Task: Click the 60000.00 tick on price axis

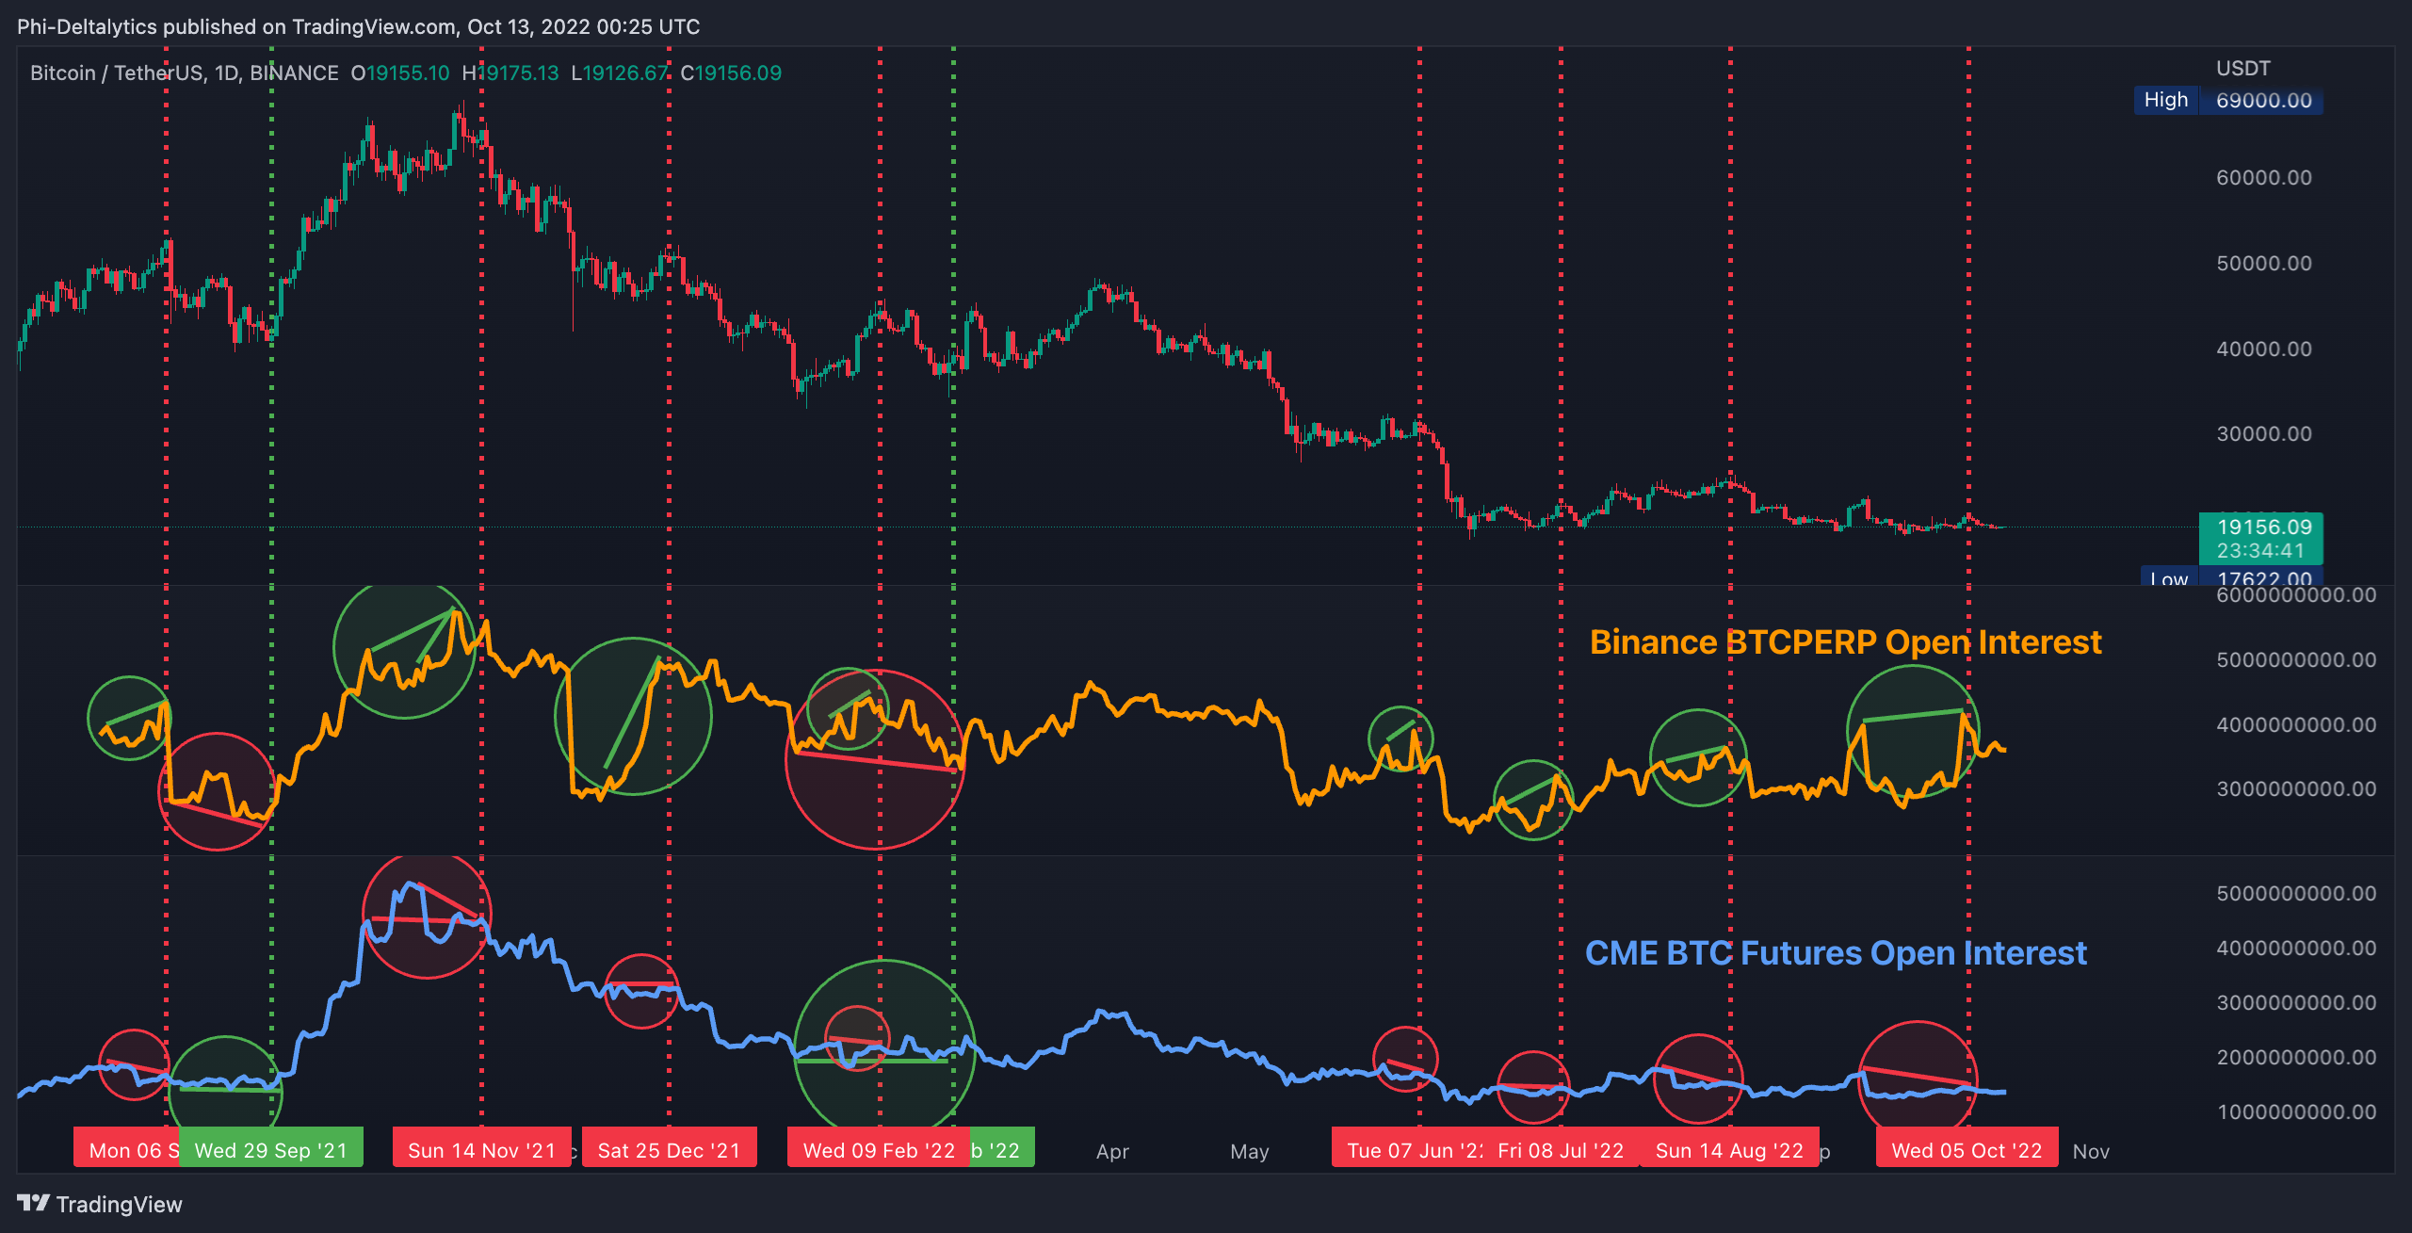Action: click(2263, 177)
